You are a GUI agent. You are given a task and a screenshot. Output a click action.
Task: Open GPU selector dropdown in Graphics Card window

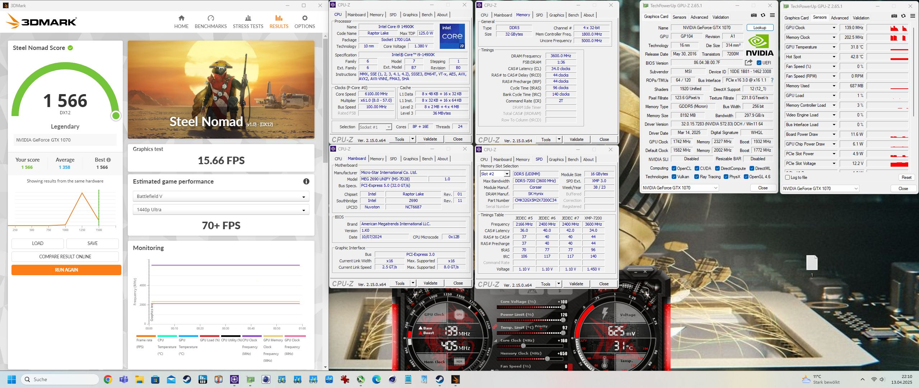(x=680, y=188)
